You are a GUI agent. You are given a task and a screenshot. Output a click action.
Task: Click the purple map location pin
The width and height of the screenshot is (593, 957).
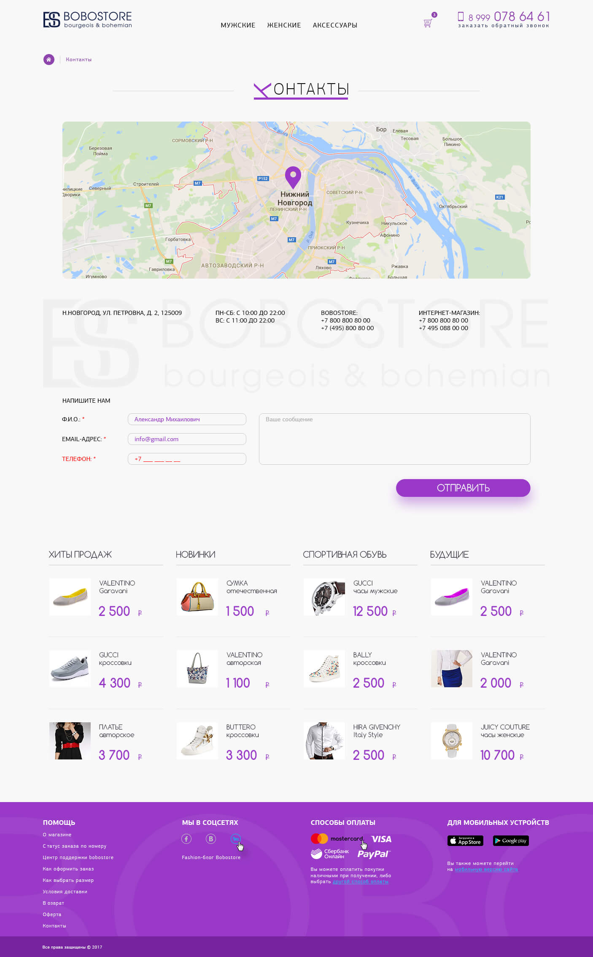(293, 177)
